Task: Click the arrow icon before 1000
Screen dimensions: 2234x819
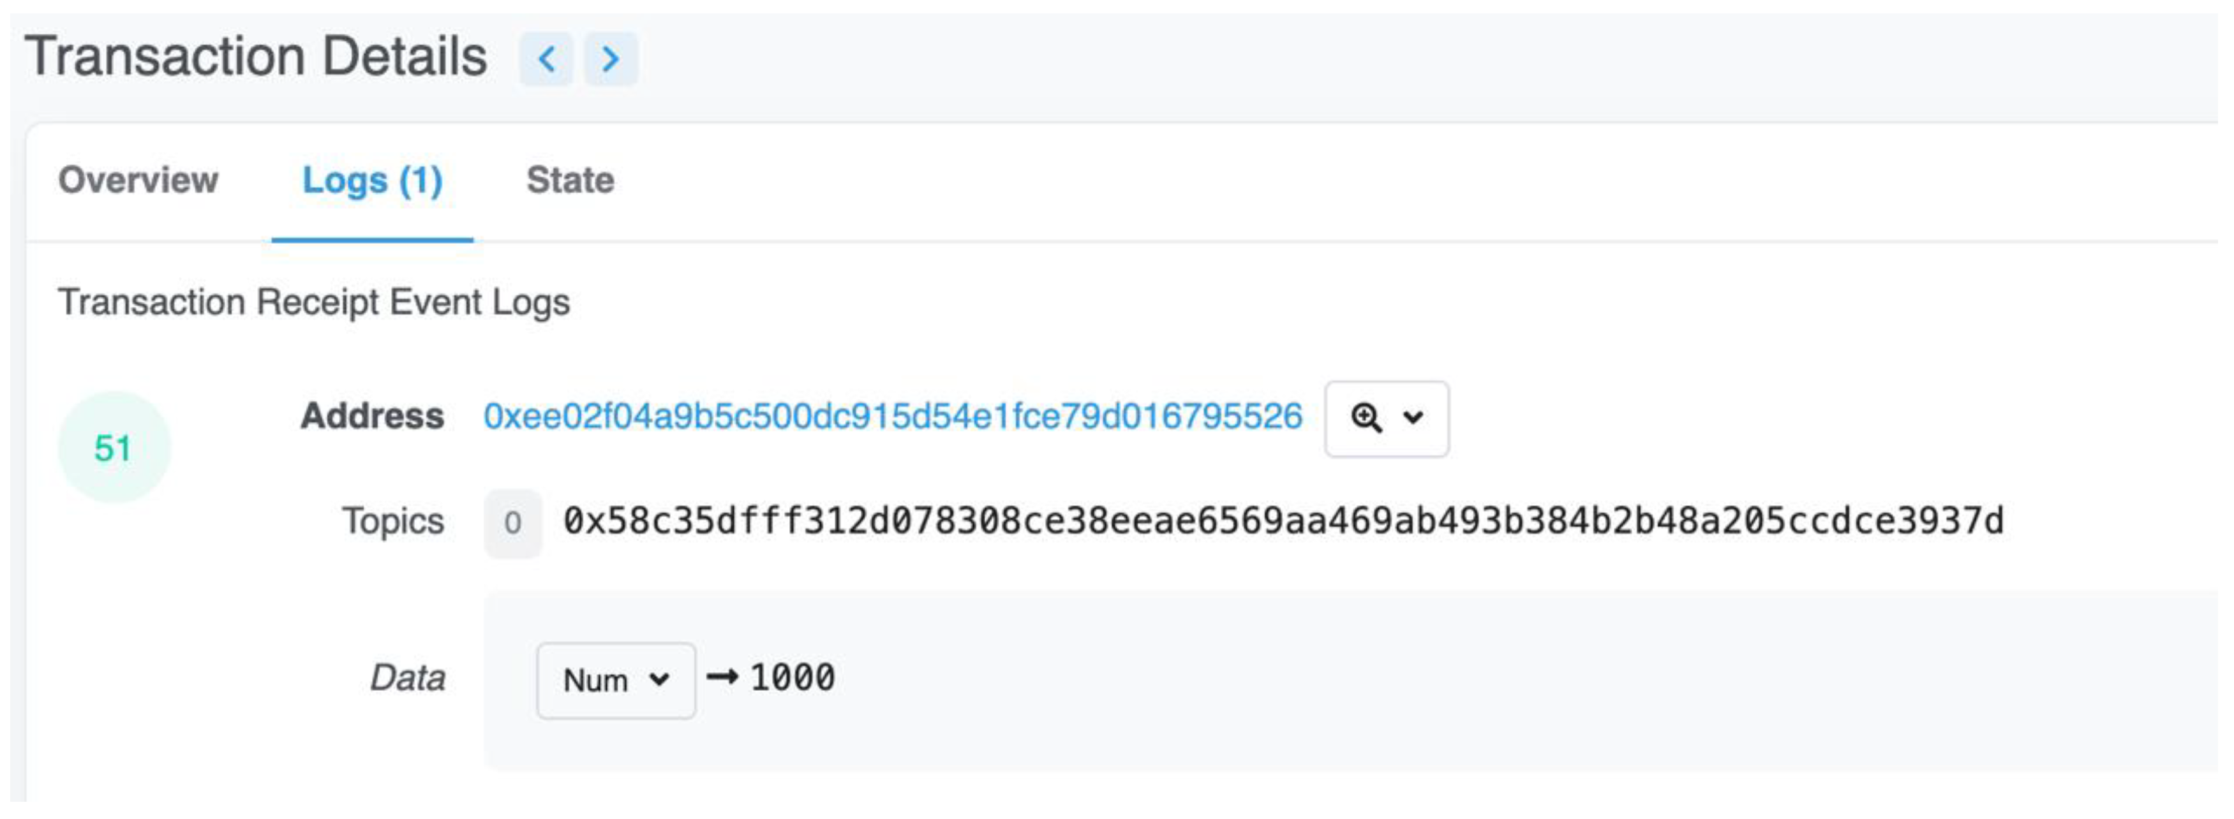Action: point(722,677)
